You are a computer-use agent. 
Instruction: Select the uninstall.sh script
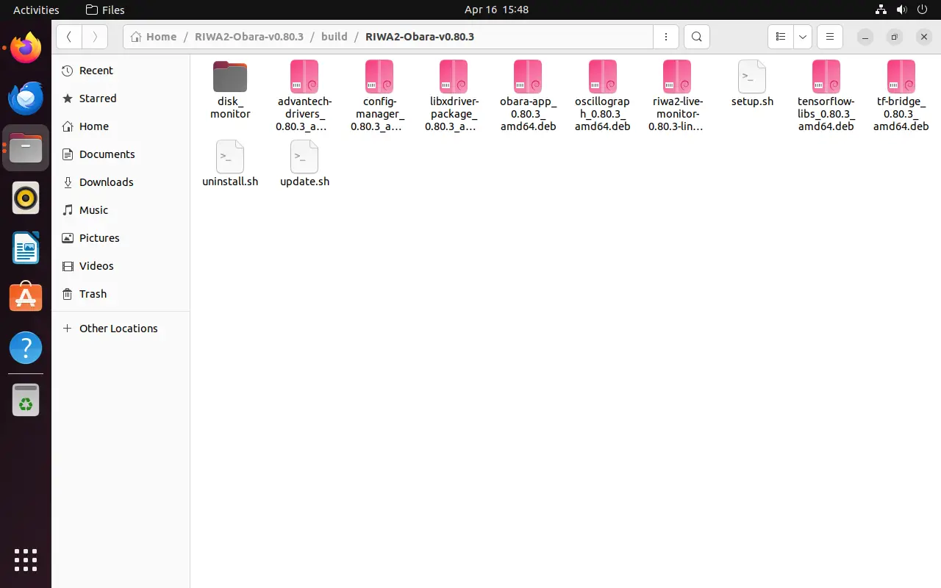(x=229, y=158)
